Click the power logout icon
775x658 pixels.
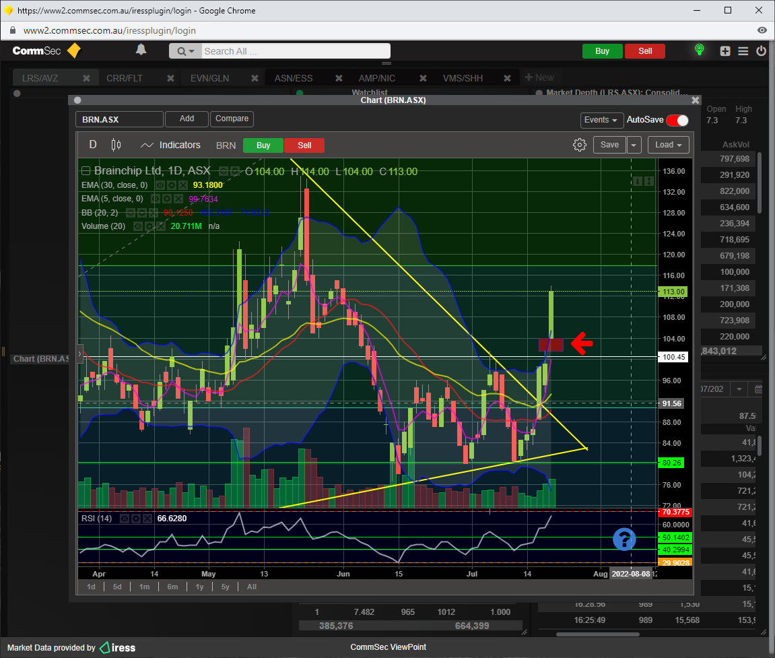pyautogui.click(x=762, y=51)
